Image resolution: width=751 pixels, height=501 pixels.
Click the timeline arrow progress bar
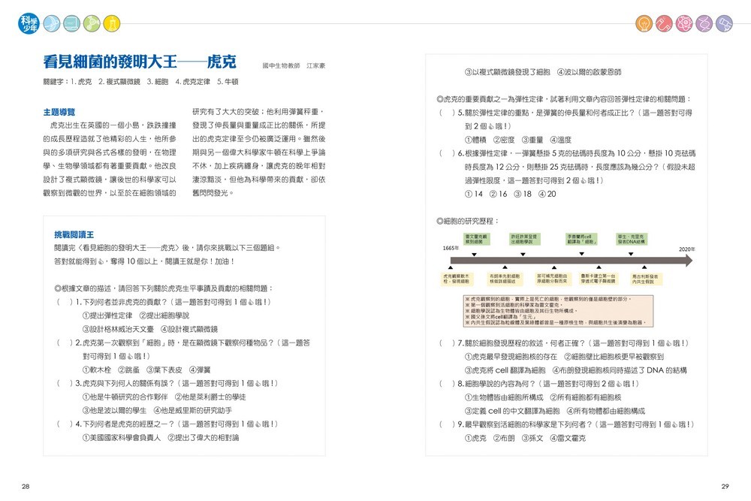tap(571, 261)
